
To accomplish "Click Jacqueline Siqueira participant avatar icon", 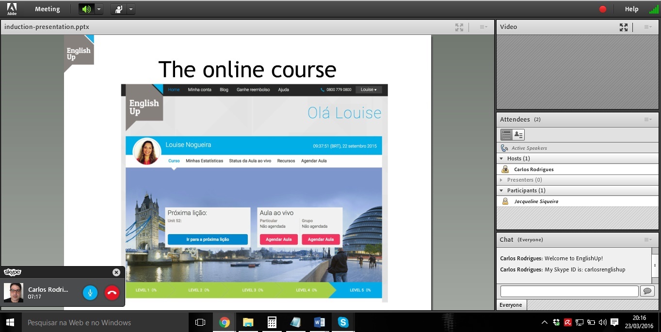I will [505, 201].
